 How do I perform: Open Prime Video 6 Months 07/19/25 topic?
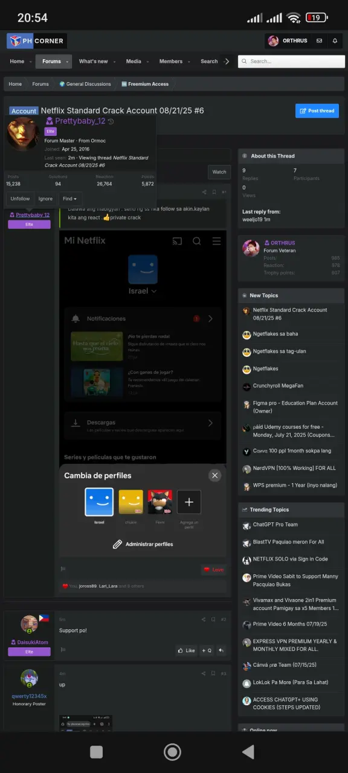(290, 624)
